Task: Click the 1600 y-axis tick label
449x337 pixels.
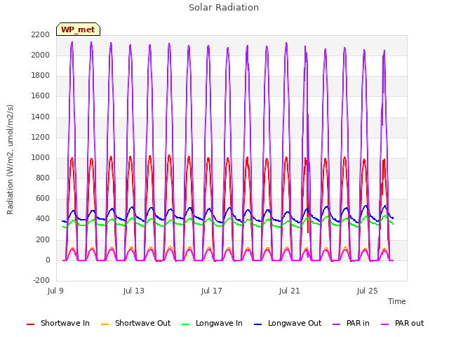Action: (x=41, y=96)
